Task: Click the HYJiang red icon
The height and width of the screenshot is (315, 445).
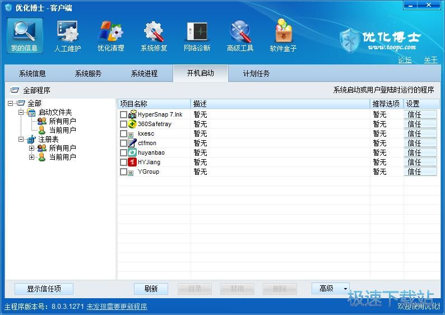Action: tap(132, 162)
